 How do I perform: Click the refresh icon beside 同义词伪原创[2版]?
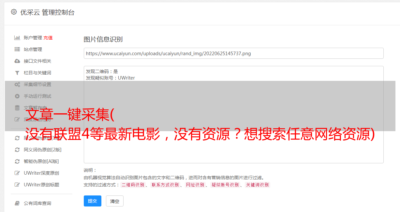pyautogui.click(x=17, y=150)
